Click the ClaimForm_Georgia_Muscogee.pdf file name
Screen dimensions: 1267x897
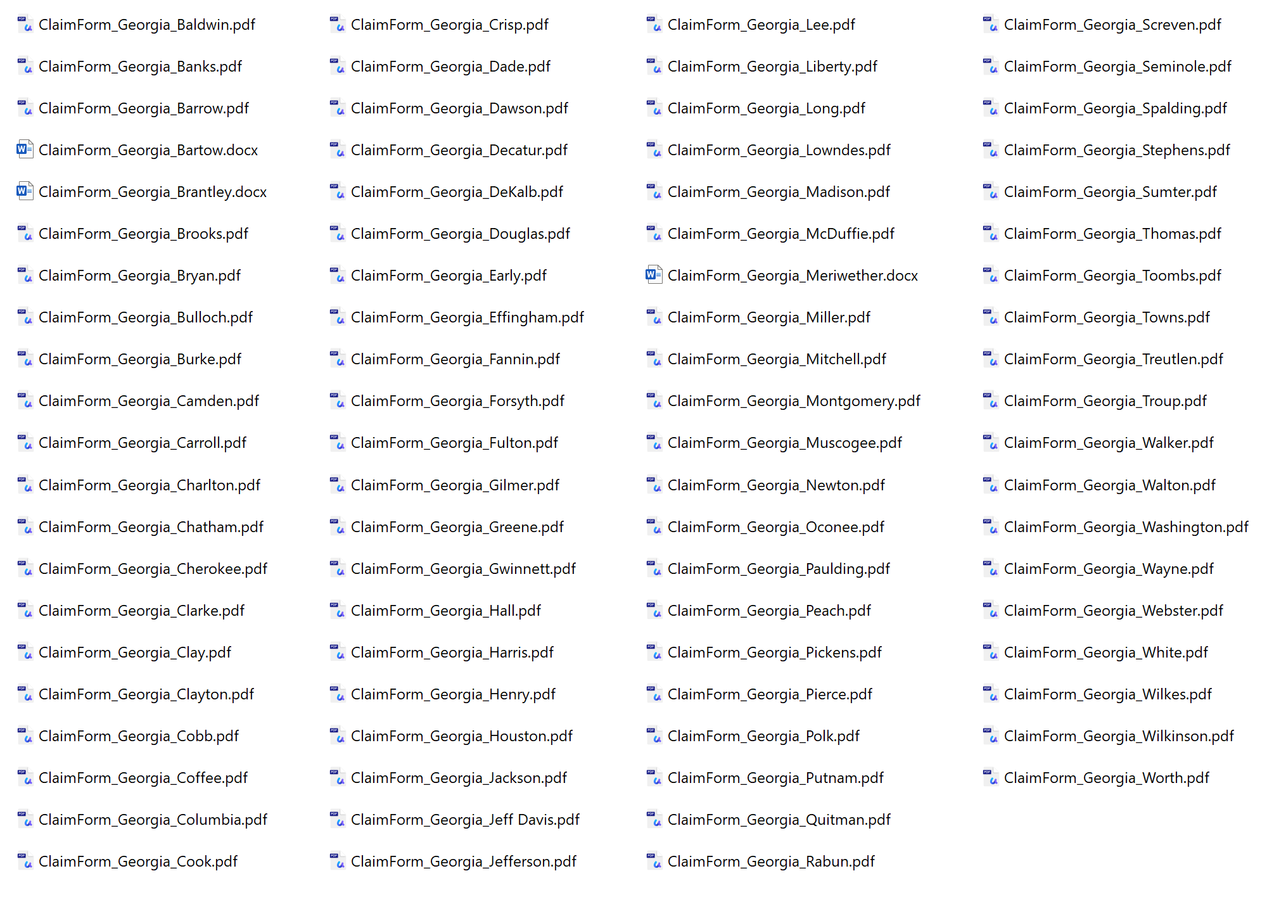click(x=784, y=443)
